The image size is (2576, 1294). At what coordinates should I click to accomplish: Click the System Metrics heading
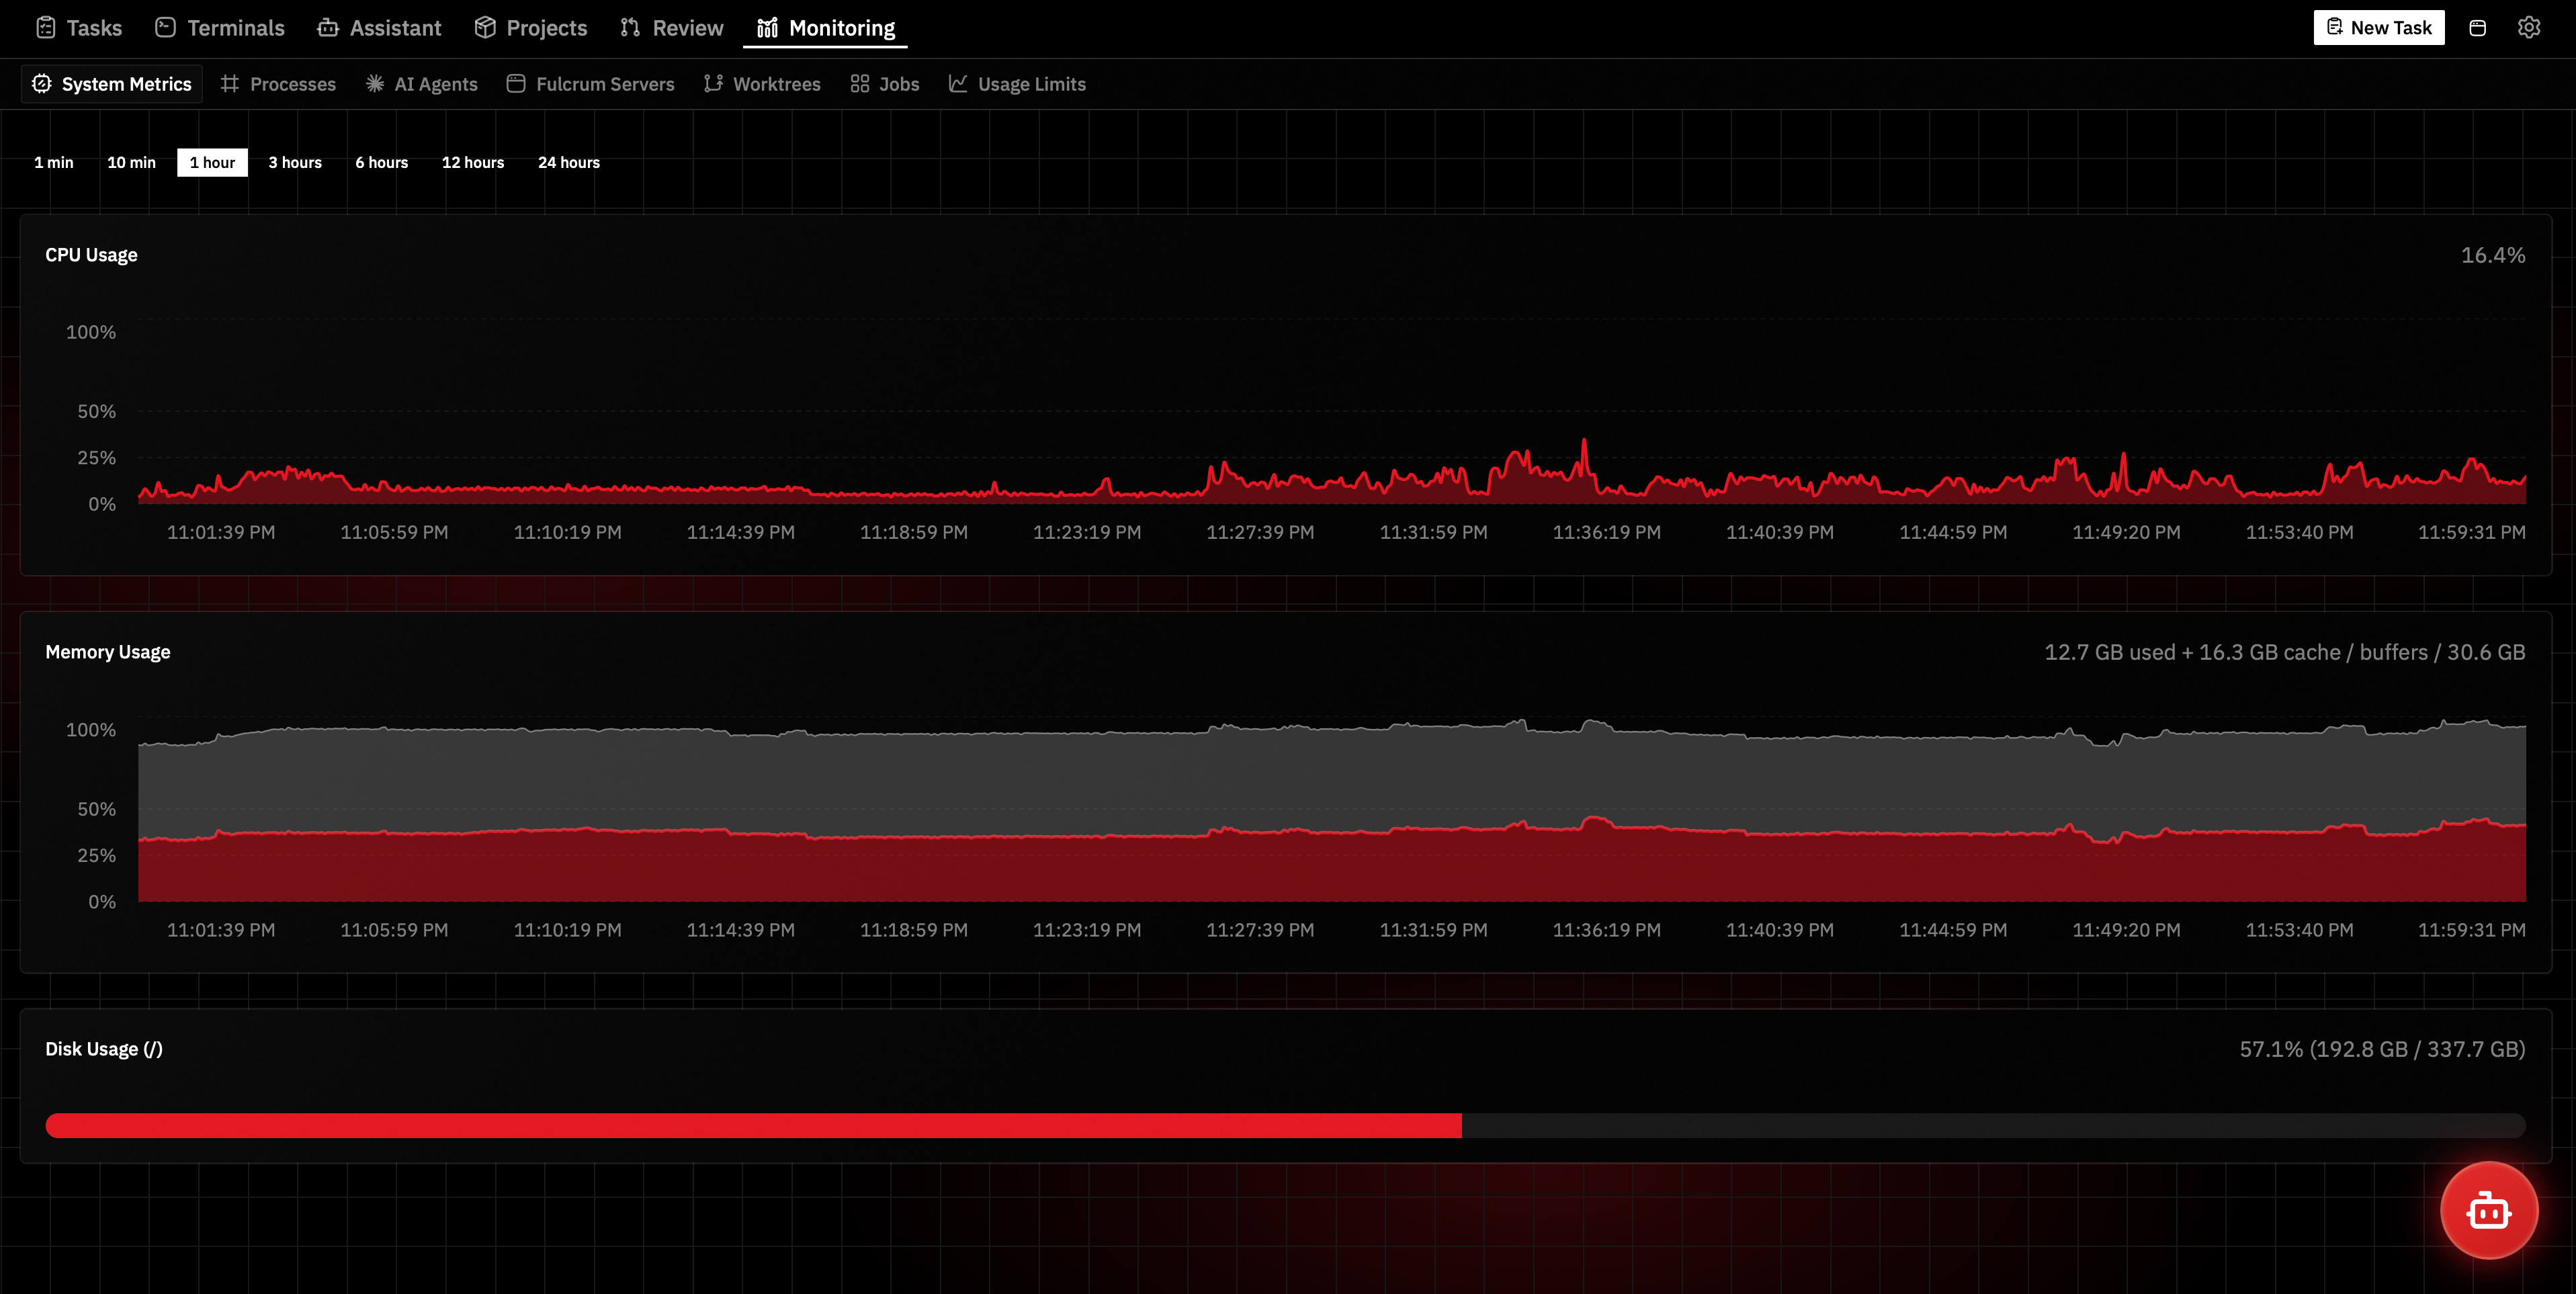[111, 84]
